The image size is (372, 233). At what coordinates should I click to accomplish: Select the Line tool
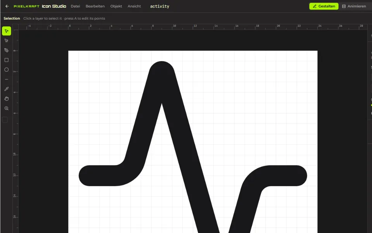7,79
